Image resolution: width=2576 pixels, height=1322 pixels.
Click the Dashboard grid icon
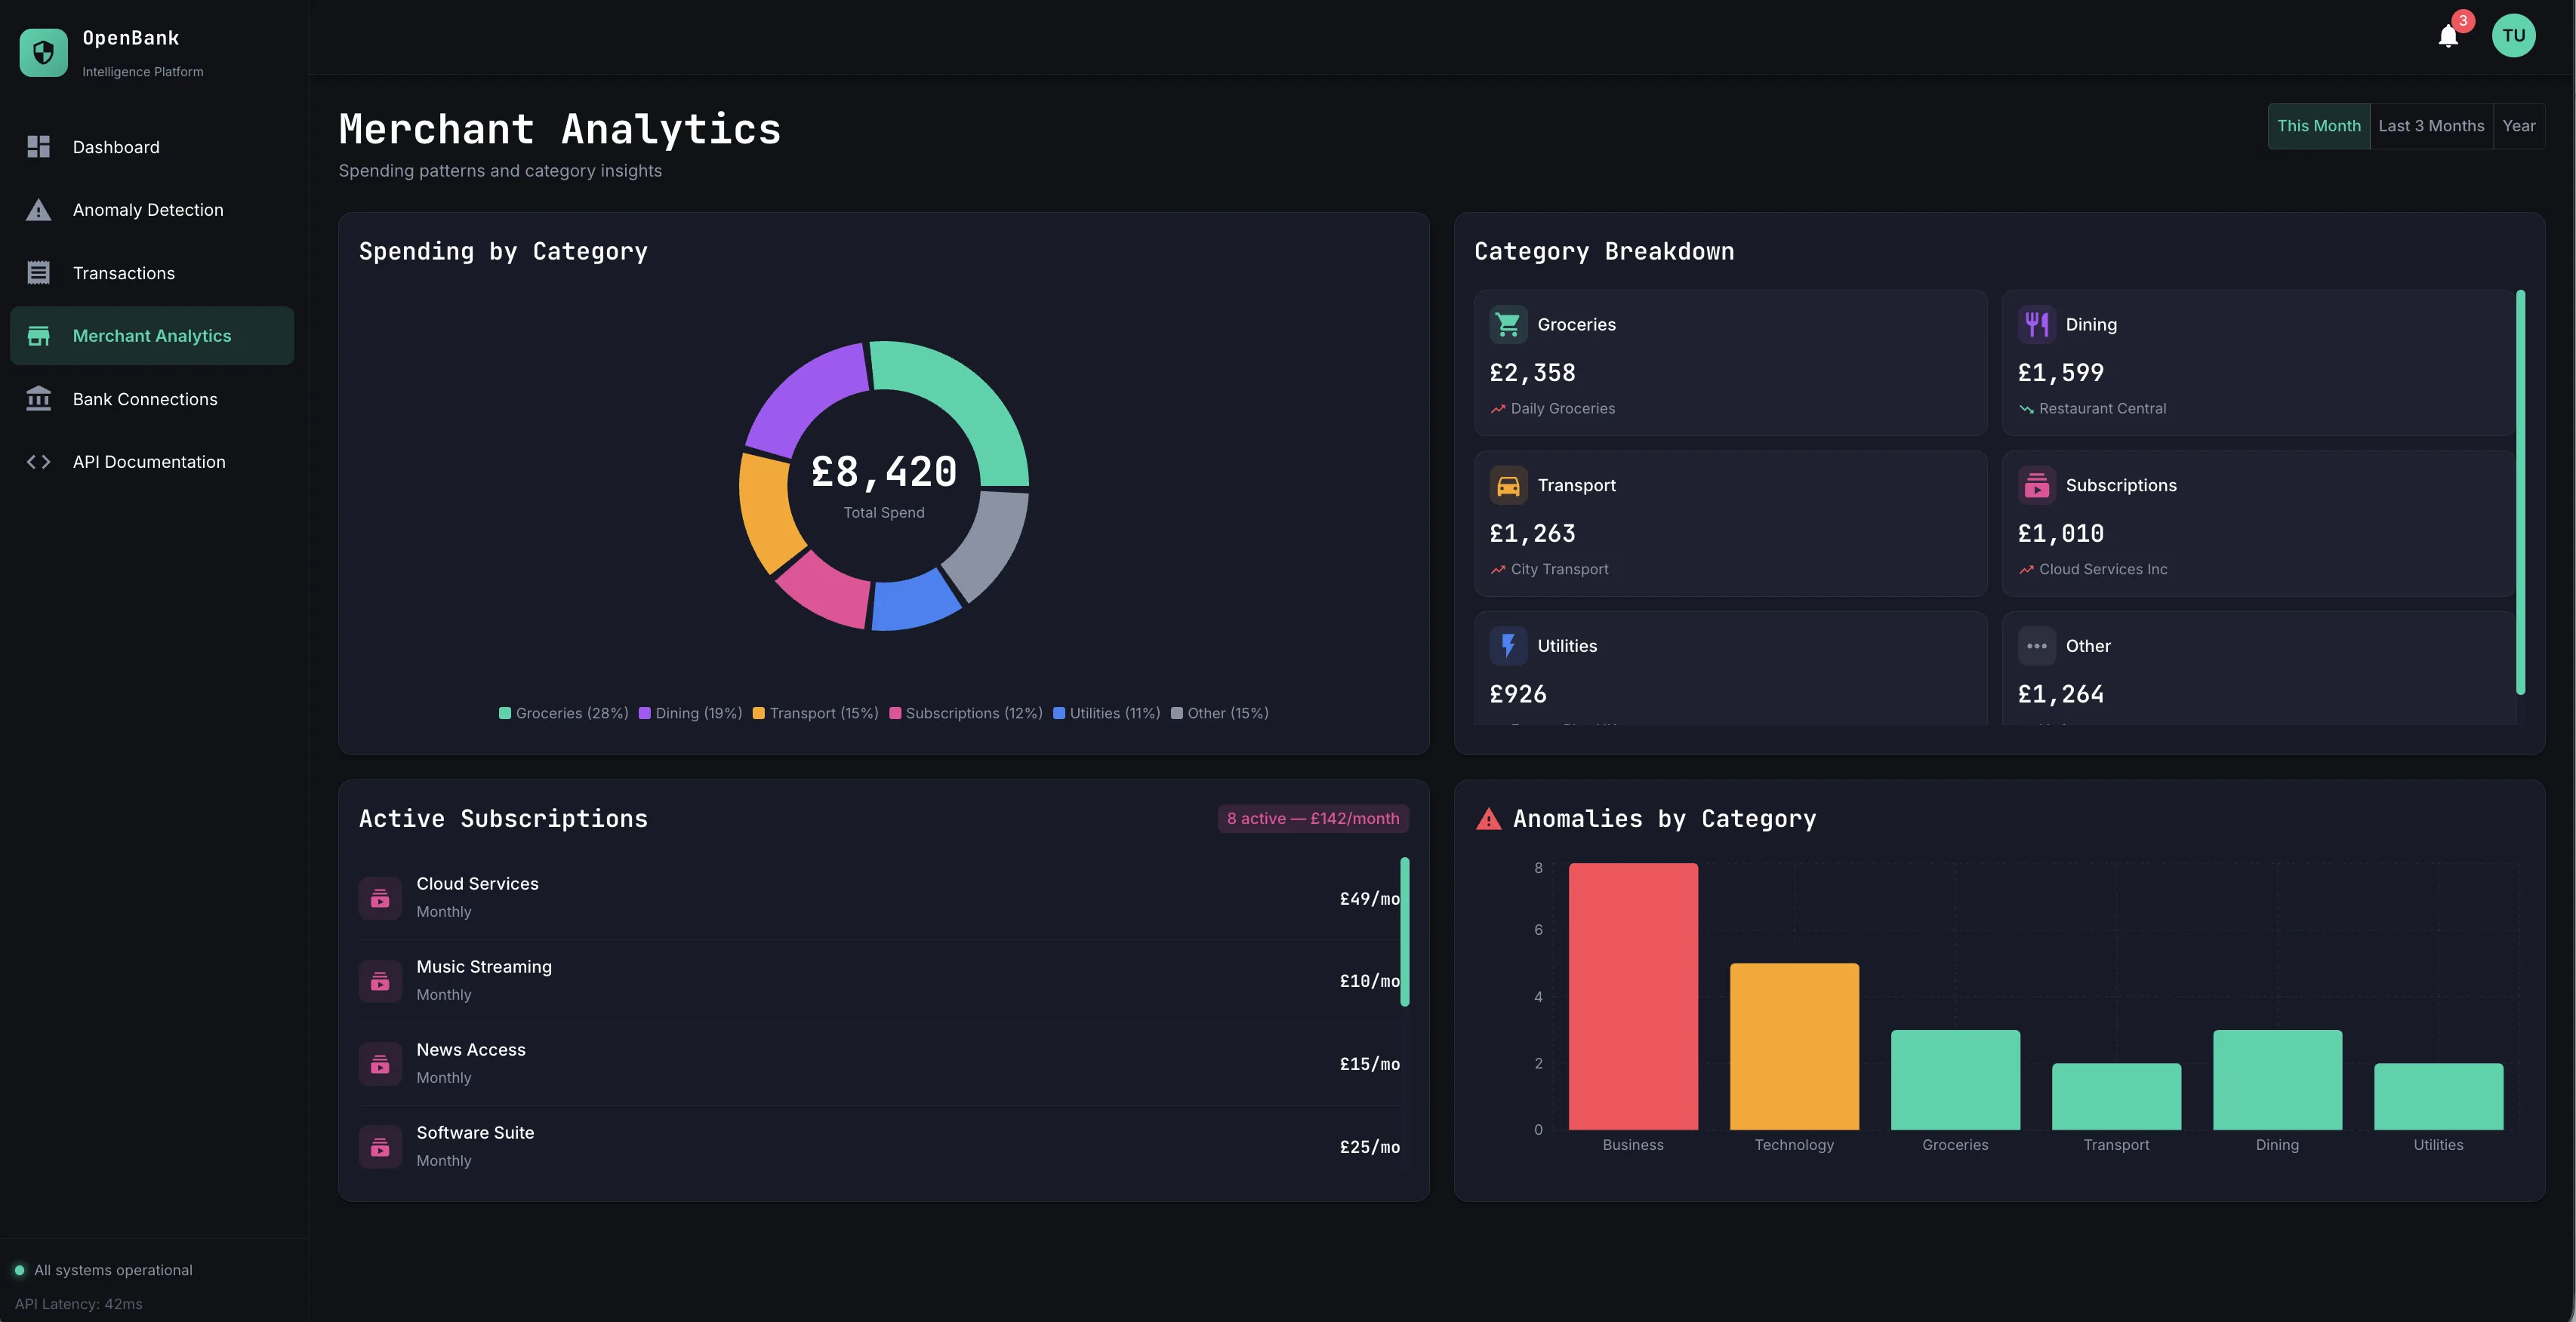(x=38, y=147)
